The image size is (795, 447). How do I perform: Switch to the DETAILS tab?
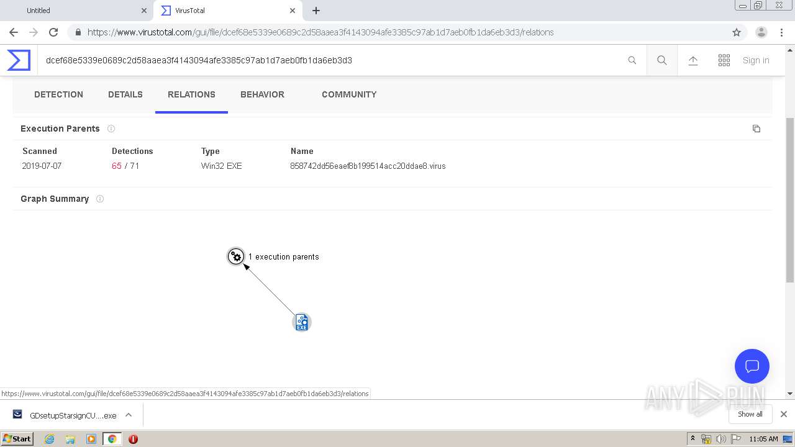pos(125,94)
